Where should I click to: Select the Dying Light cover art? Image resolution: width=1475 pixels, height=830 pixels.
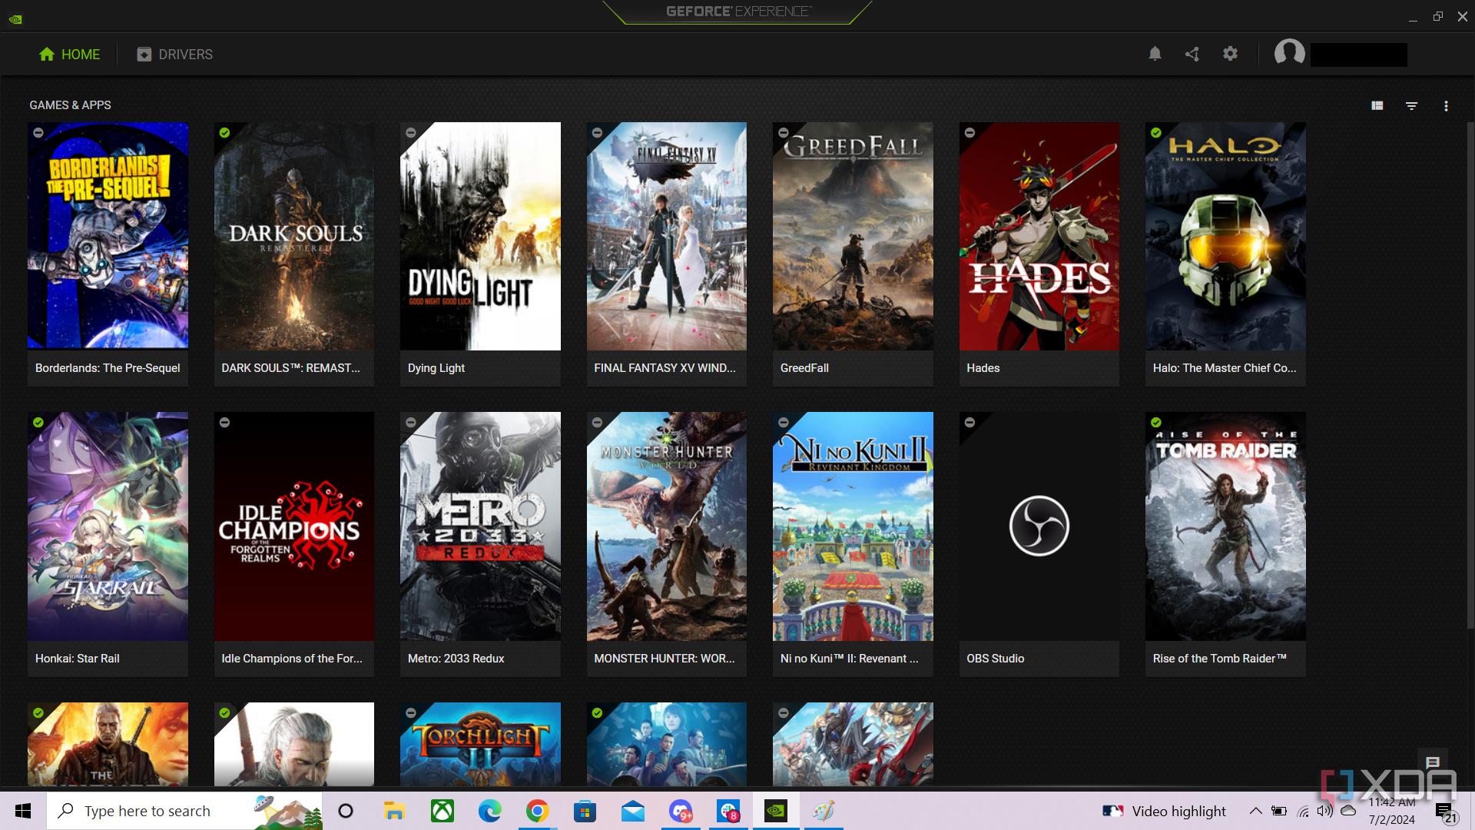point(480,236)
